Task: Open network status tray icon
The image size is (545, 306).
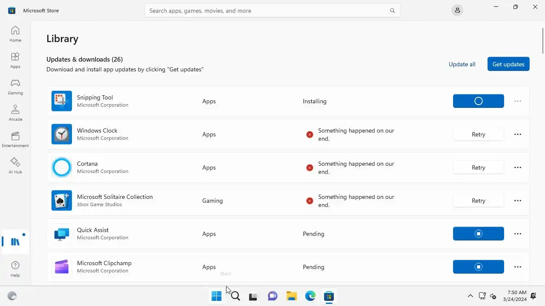Action: click(x=482, y=296)
